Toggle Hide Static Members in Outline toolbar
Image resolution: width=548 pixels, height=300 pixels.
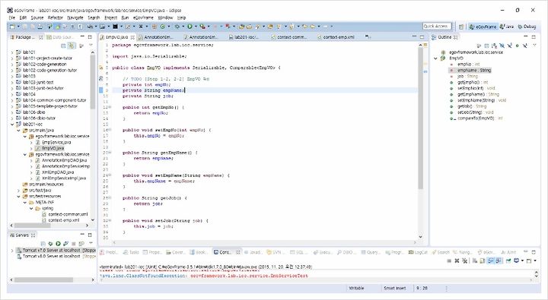point(509,46)
